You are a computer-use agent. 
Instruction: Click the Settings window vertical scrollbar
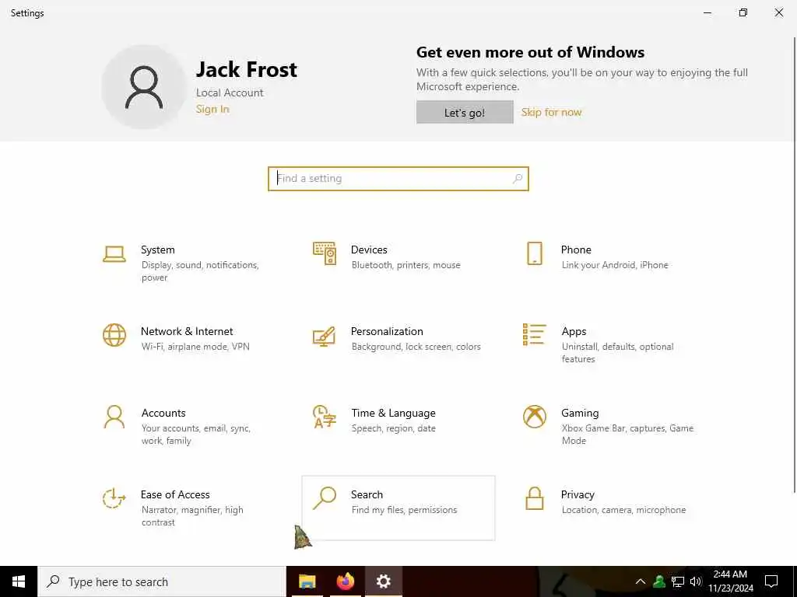pos(795,264)
